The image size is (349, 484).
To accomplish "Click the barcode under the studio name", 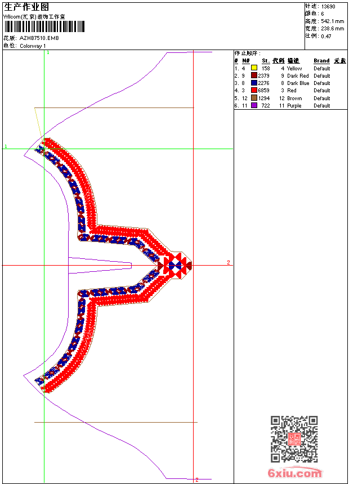I will coord(44,26).
